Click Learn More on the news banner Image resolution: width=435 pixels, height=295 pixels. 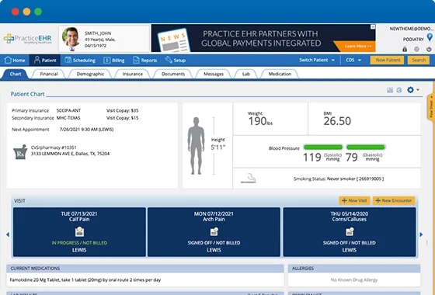[358, 46]
